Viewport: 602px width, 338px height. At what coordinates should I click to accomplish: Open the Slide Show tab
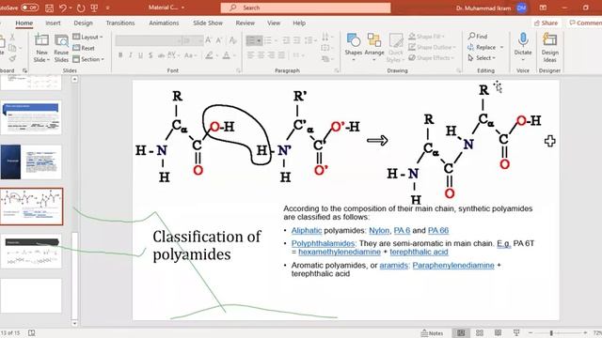[x=208, y=23]
